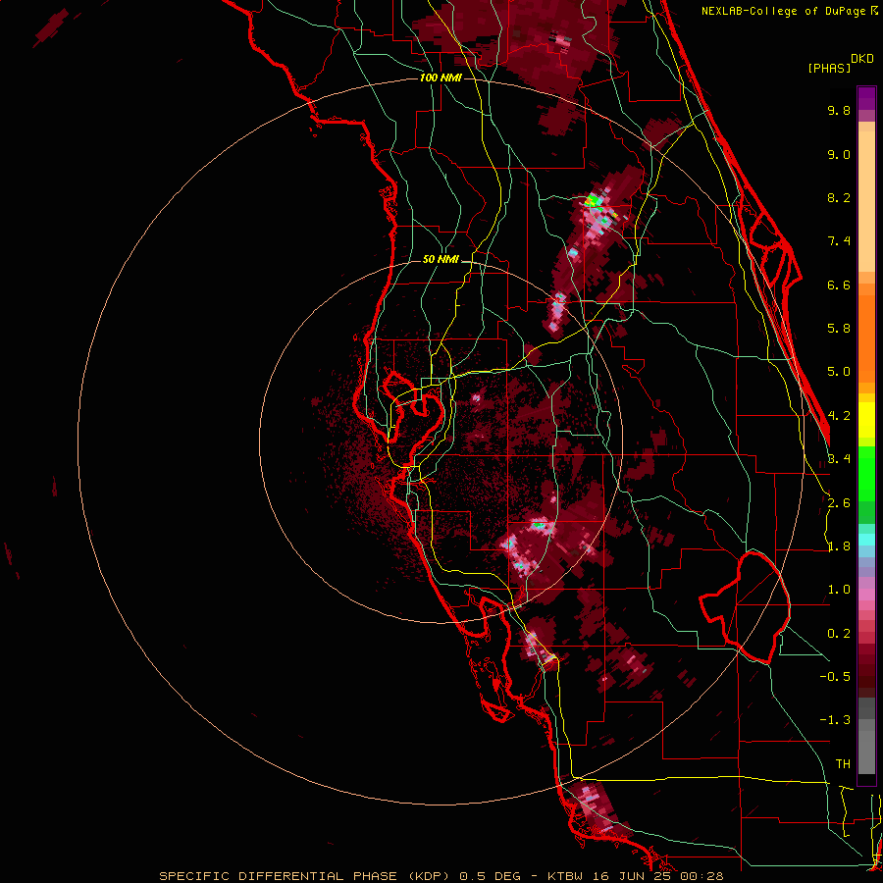Click the 1.8 value on color scale
Screen dimensions: 883x883
coord(839,546)
